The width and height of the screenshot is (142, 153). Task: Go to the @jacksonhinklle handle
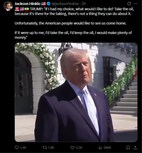click(x=65, y=4)
